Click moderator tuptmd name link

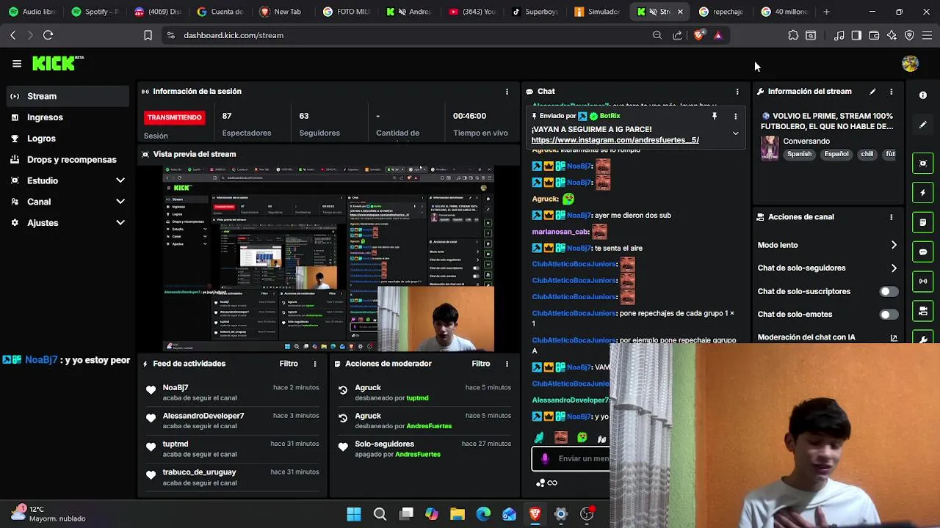click(417, 398)
